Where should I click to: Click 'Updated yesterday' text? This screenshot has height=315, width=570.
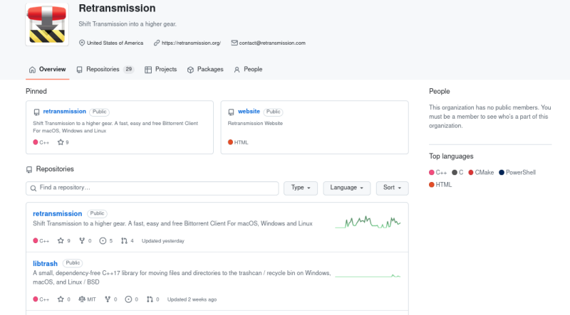(163, 241)
